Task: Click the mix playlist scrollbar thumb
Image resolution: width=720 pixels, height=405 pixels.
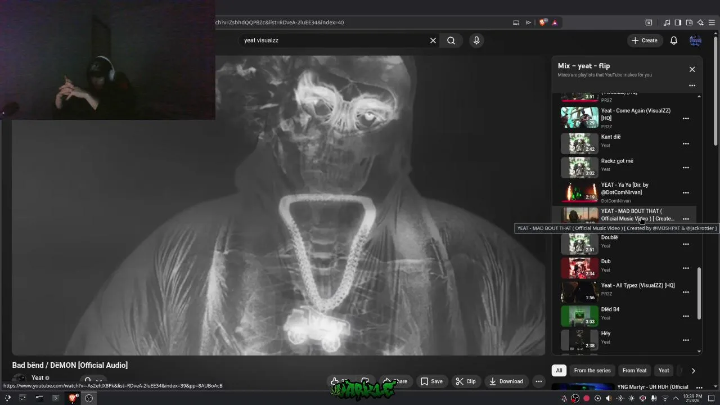Action: click(x=699, y=293)
